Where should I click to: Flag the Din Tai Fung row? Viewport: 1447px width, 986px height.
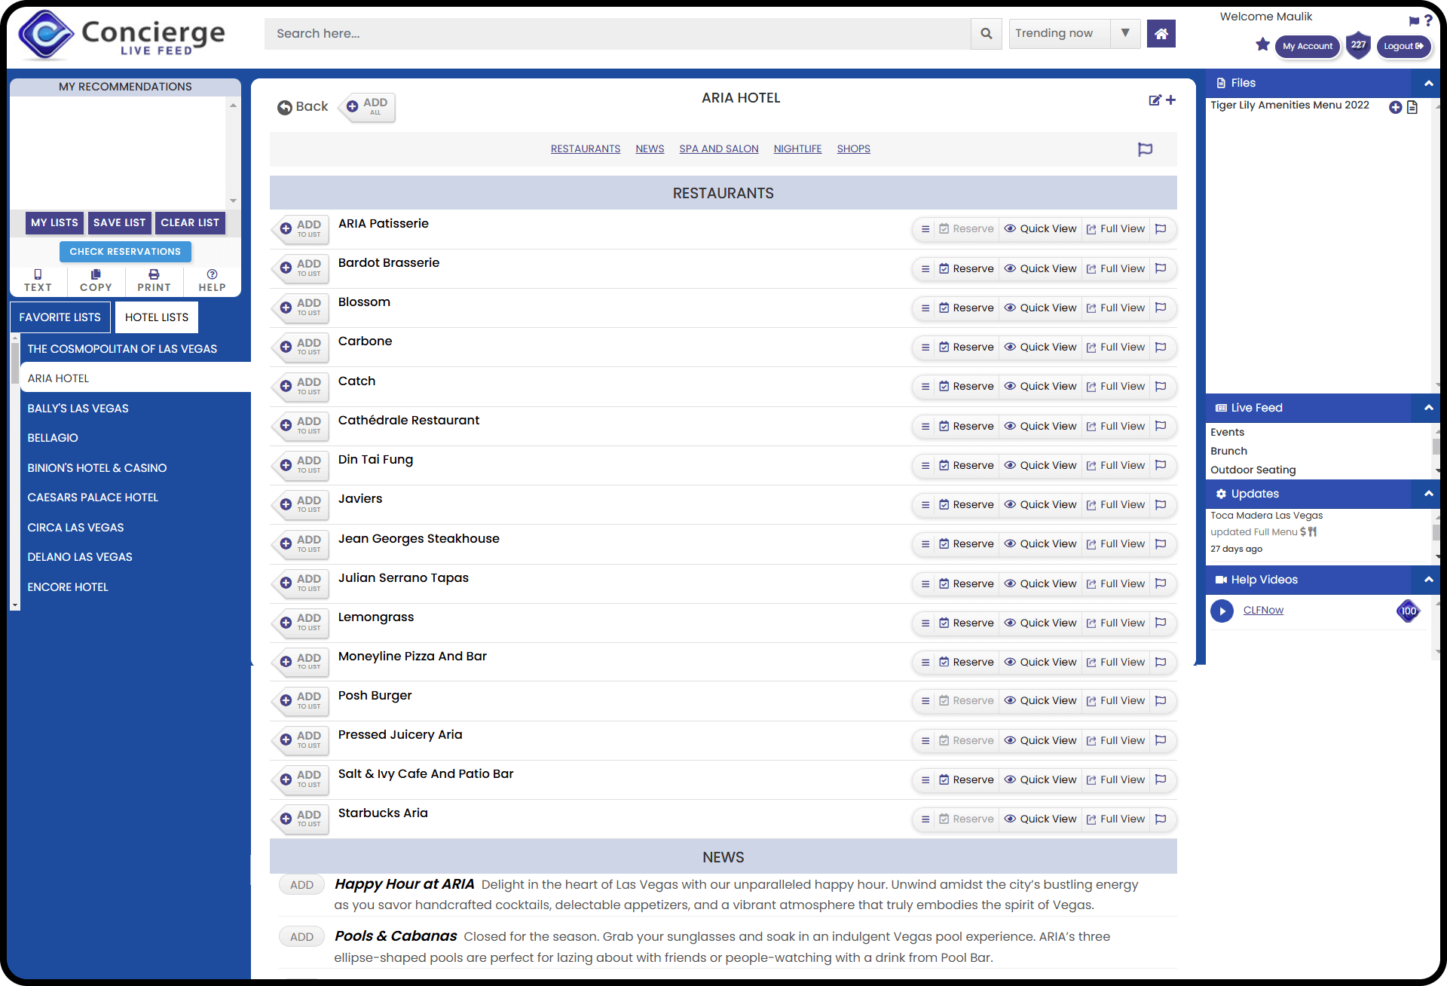[x=1161, y=465]
